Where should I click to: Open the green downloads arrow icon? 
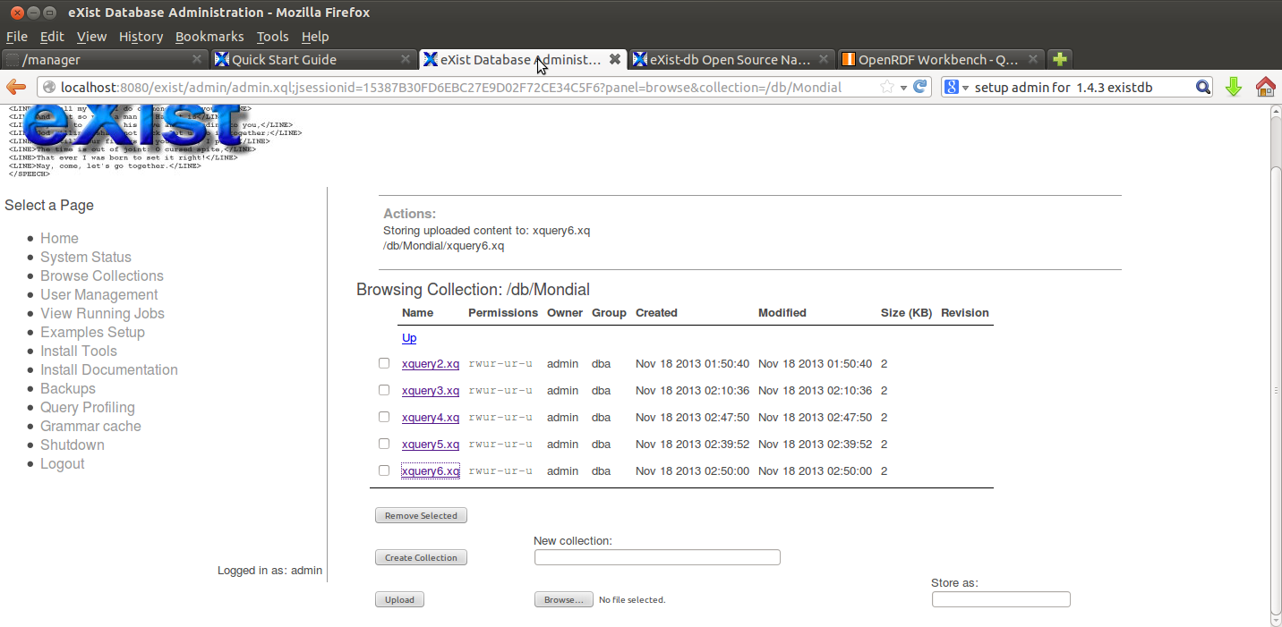[1234, 87]
